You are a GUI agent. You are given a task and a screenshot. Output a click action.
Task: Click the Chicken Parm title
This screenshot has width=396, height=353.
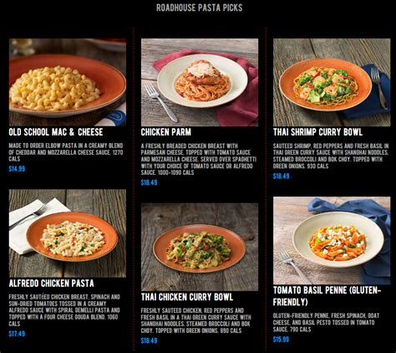166,132
